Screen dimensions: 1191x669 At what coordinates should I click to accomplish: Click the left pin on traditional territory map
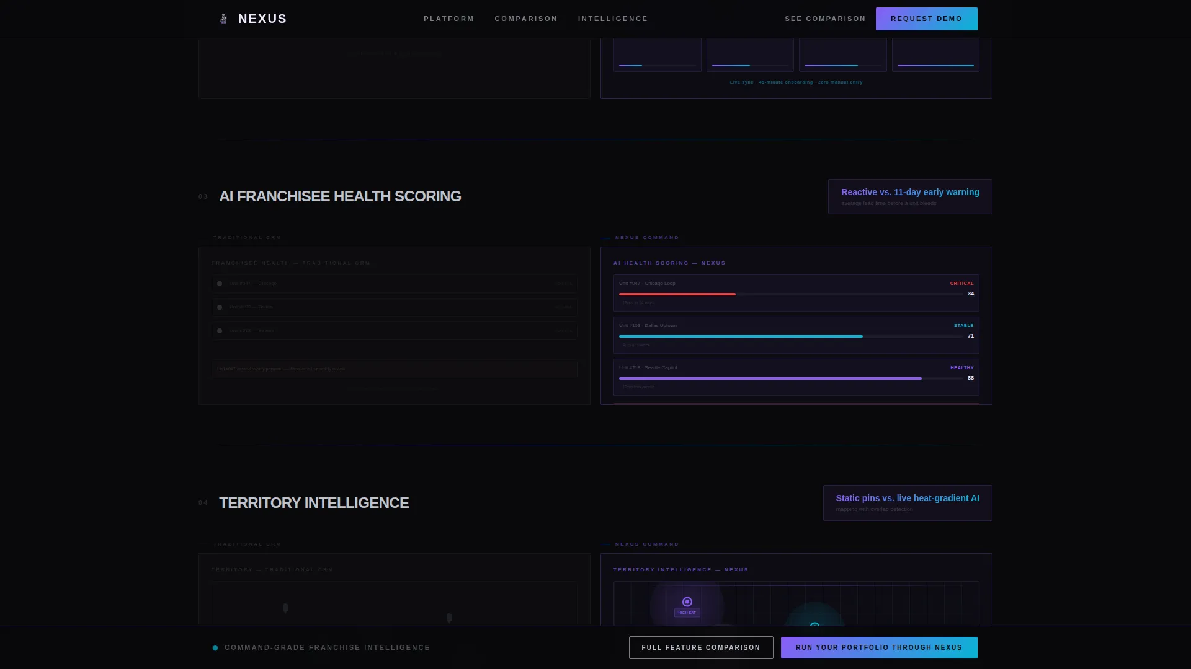tap(285, 608)
